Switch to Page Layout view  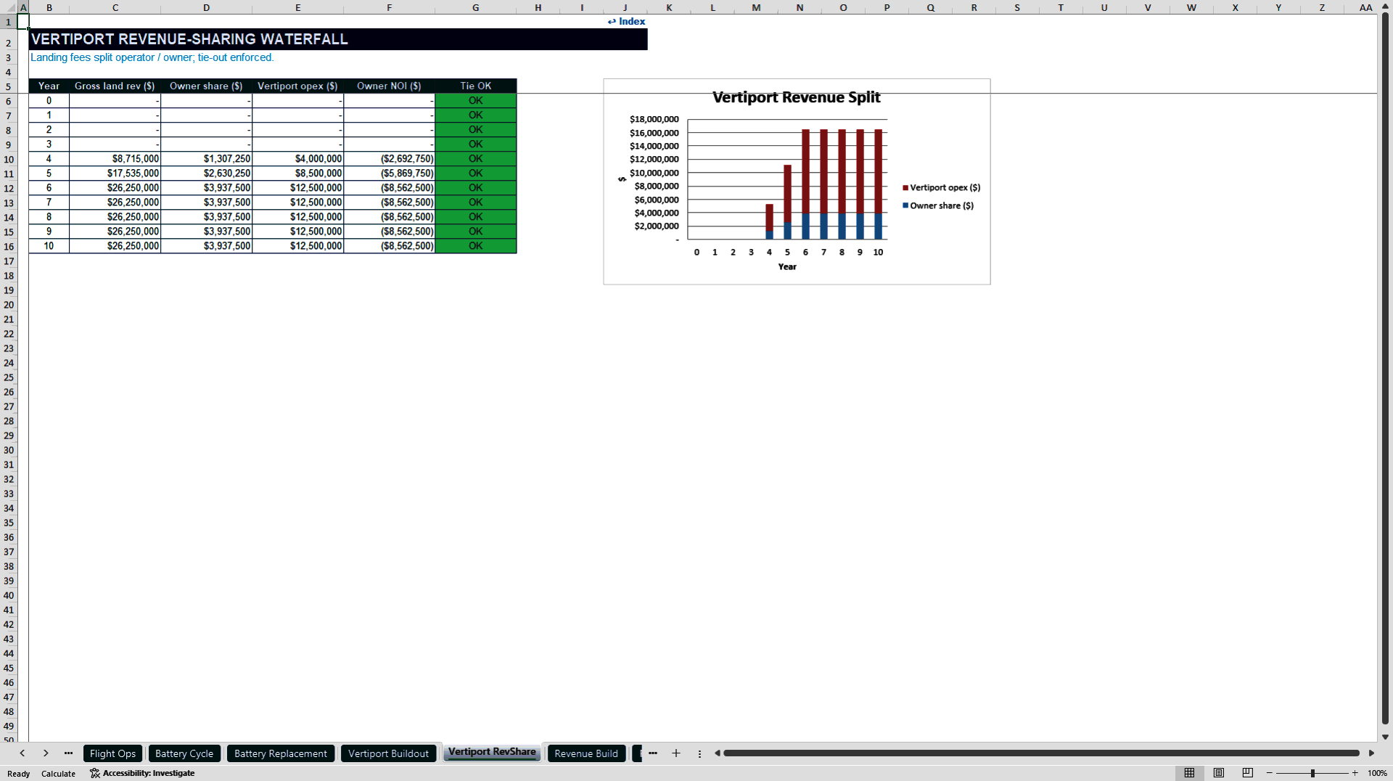click(1219, 773)
